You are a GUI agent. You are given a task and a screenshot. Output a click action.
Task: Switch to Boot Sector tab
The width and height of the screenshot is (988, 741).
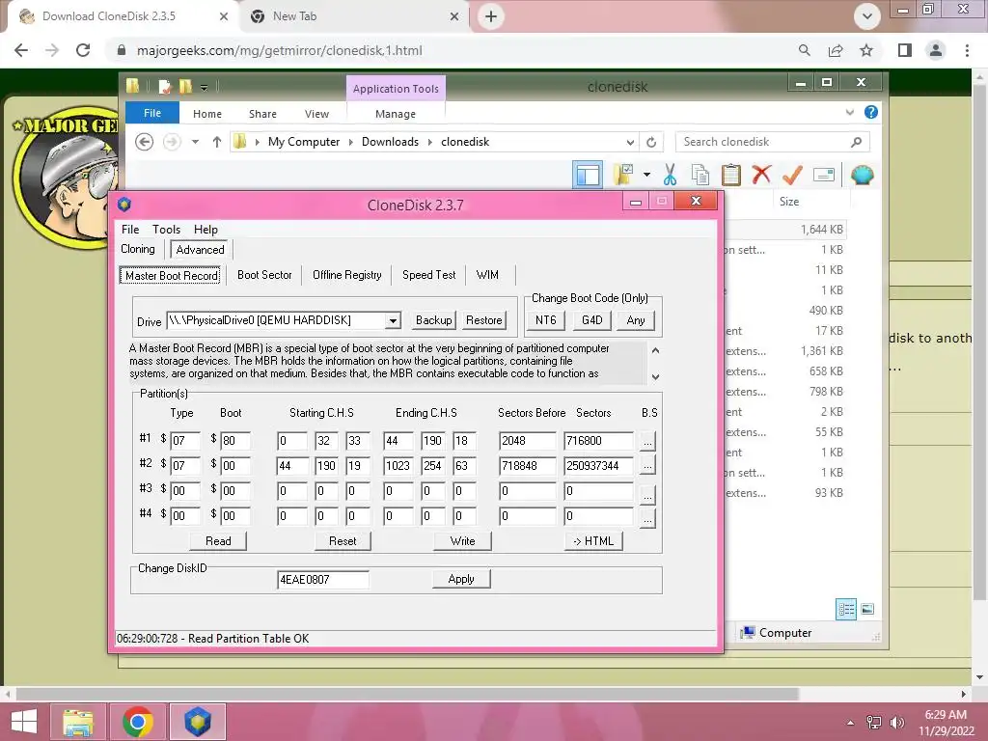[x=264, y=275]
